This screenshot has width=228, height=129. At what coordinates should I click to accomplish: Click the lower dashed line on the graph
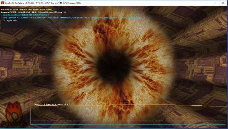coord(128,121)
